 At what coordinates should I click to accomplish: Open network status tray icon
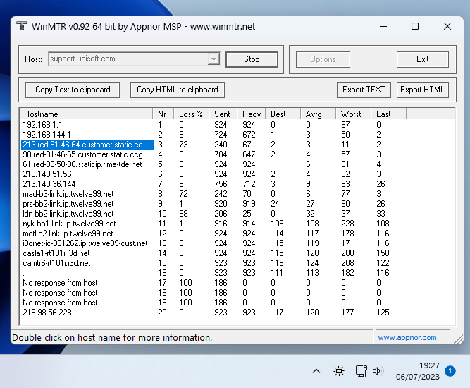[x=361, y=371]
